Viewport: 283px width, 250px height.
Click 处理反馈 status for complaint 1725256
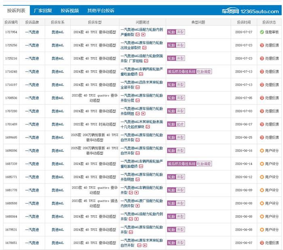270,45
